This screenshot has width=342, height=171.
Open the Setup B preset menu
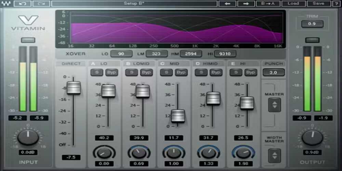[134, 3]
